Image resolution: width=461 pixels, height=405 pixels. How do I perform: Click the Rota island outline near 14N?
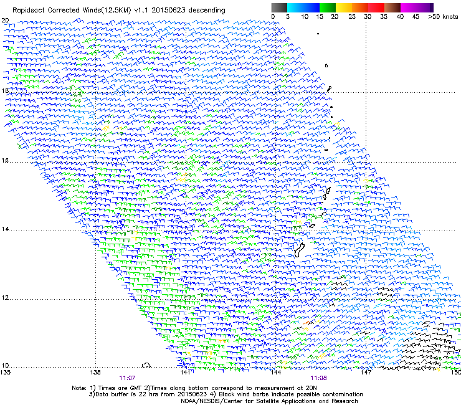pyautogui.click(x=312, y=226)
